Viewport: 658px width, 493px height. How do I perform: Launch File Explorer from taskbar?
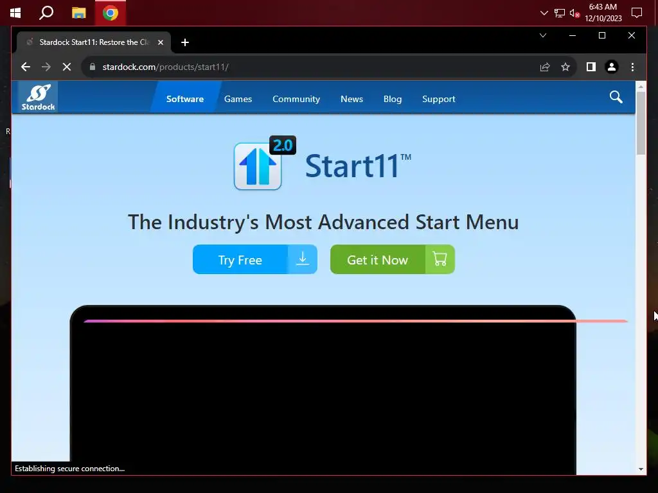tap(78, 13)
